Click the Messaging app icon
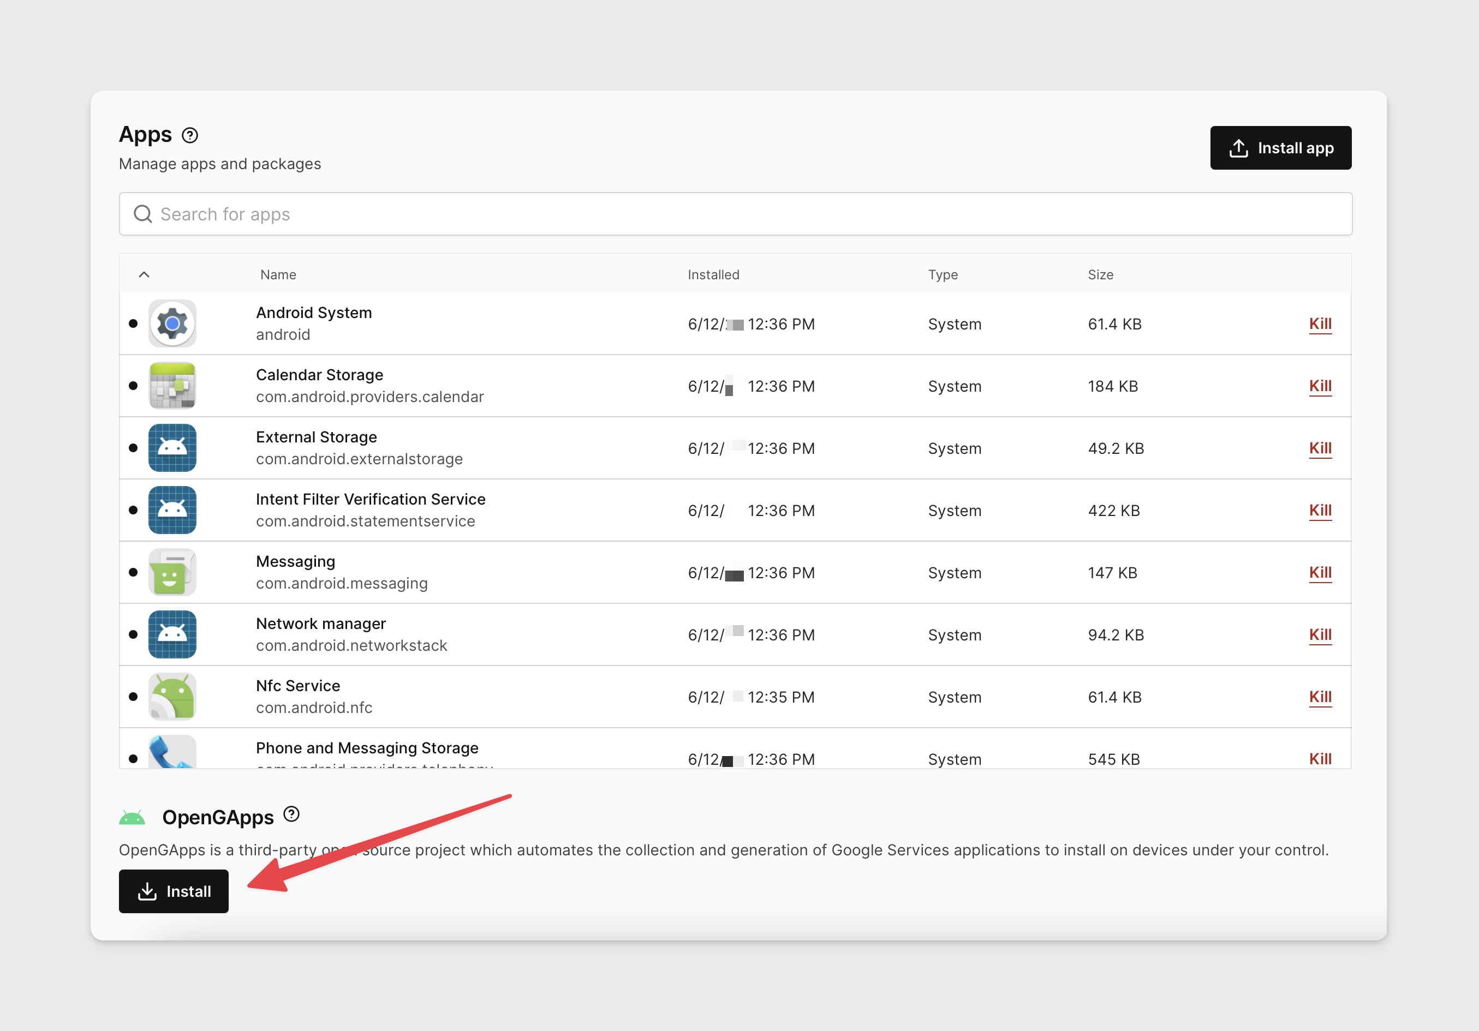Screen dimensions: 1479x1031 [x=172, y=572]
